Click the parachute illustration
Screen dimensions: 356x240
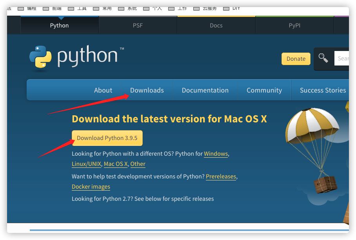[x=313, y=150]
